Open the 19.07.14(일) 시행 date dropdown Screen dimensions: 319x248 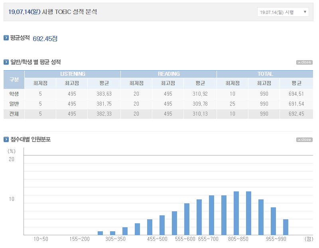click(283, 12)
